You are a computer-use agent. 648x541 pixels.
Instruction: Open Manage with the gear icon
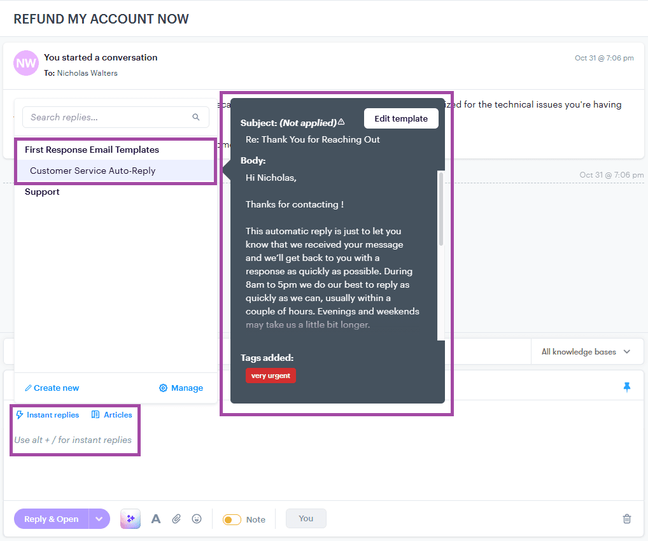pyautogui.click(x=180, y=388)
